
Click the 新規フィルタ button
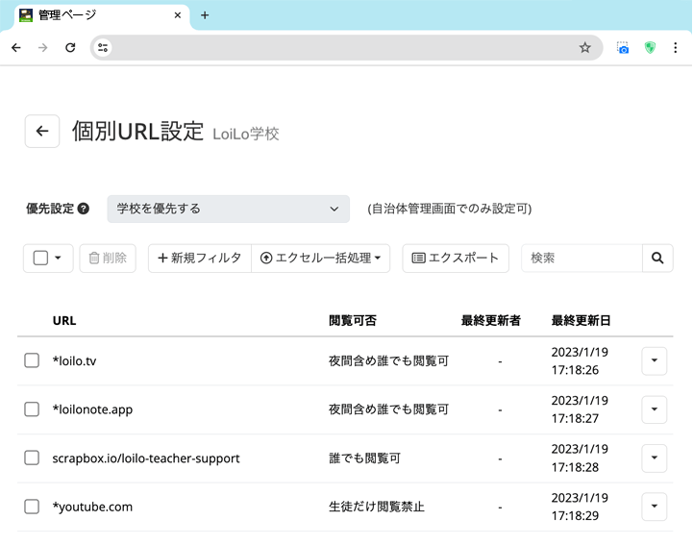(x=200, y=258)
